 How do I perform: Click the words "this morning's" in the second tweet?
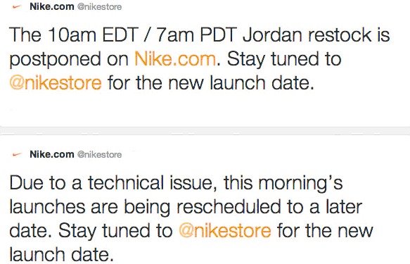coord(283,182)
